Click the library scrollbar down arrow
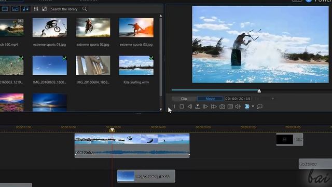 click(161, 110)
